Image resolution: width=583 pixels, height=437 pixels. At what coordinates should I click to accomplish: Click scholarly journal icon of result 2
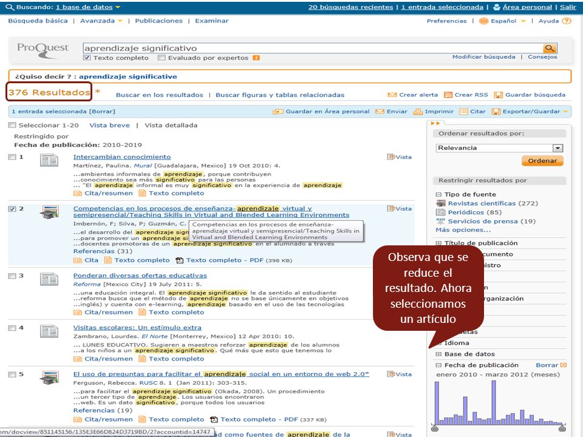click(49, 212)
